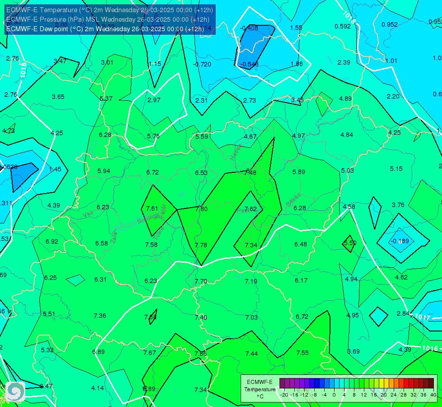Click the 7.48 value on the map
This screenshot has height=407, width=442.
tap(250, 173)
